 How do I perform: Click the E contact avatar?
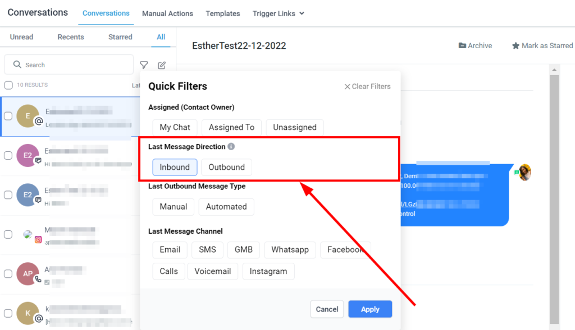coord(28,116)
